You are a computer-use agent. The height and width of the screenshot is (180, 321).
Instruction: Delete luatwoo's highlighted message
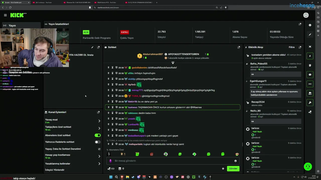(109, 107)
